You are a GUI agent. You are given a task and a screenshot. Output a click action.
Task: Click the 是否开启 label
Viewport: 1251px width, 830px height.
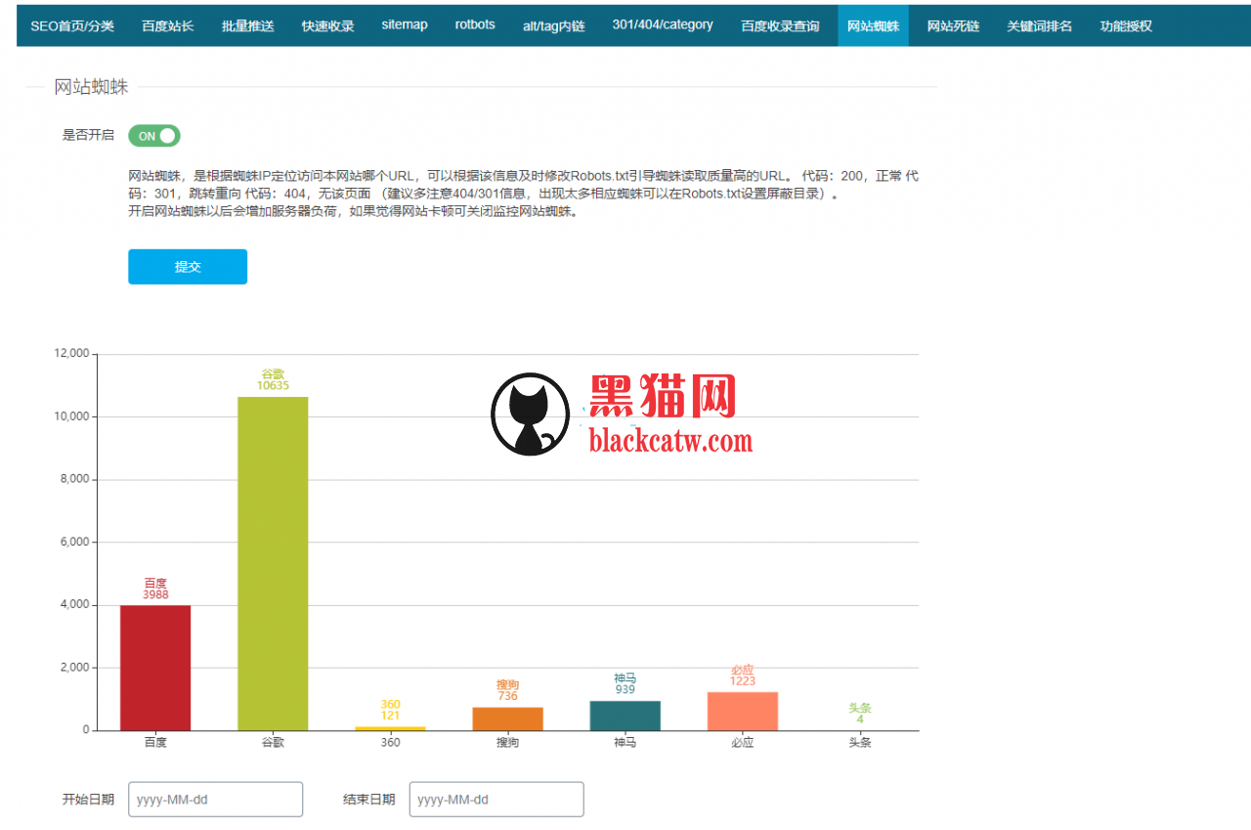88,136
